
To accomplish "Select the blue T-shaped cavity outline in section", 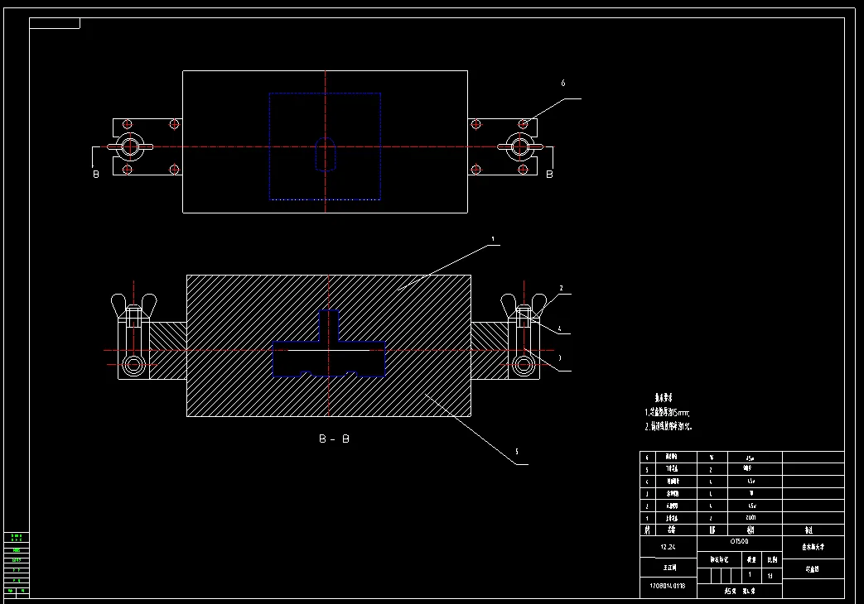I will (x=329, y=343).
